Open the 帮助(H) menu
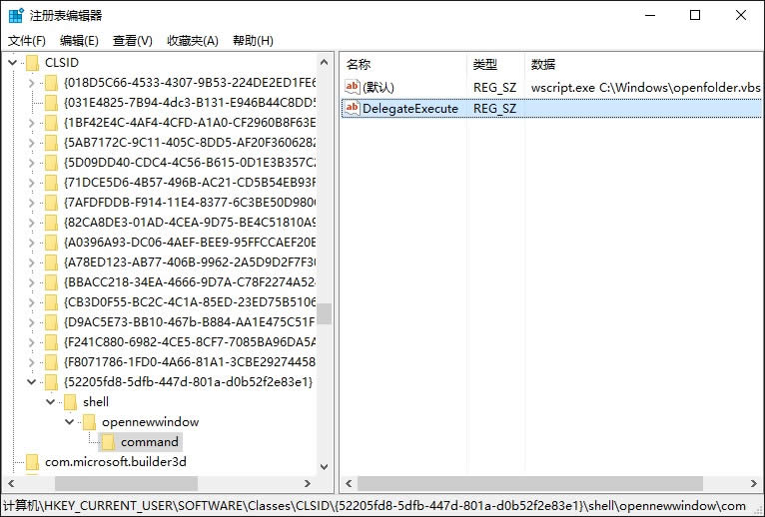The width and height of the screenshot is (765, 517). [x=253, y=41]
